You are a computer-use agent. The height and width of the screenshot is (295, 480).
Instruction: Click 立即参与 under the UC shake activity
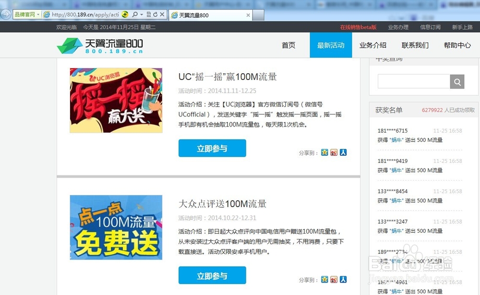click(212, 148)
